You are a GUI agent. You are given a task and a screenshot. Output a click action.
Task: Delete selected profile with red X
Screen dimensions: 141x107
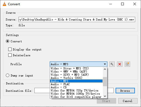pos(120,64)
